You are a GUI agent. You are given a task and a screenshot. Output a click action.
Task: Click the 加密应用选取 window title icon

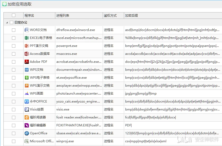(4, 4)
